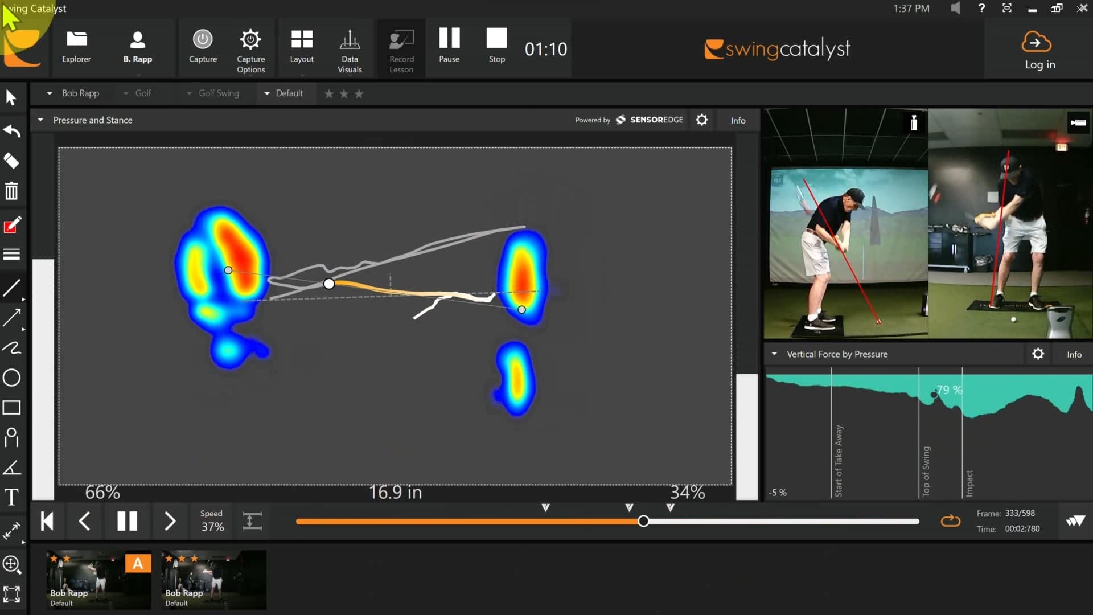Select the Text annotation tool
1093x615 pixels.
pos(11,497)
